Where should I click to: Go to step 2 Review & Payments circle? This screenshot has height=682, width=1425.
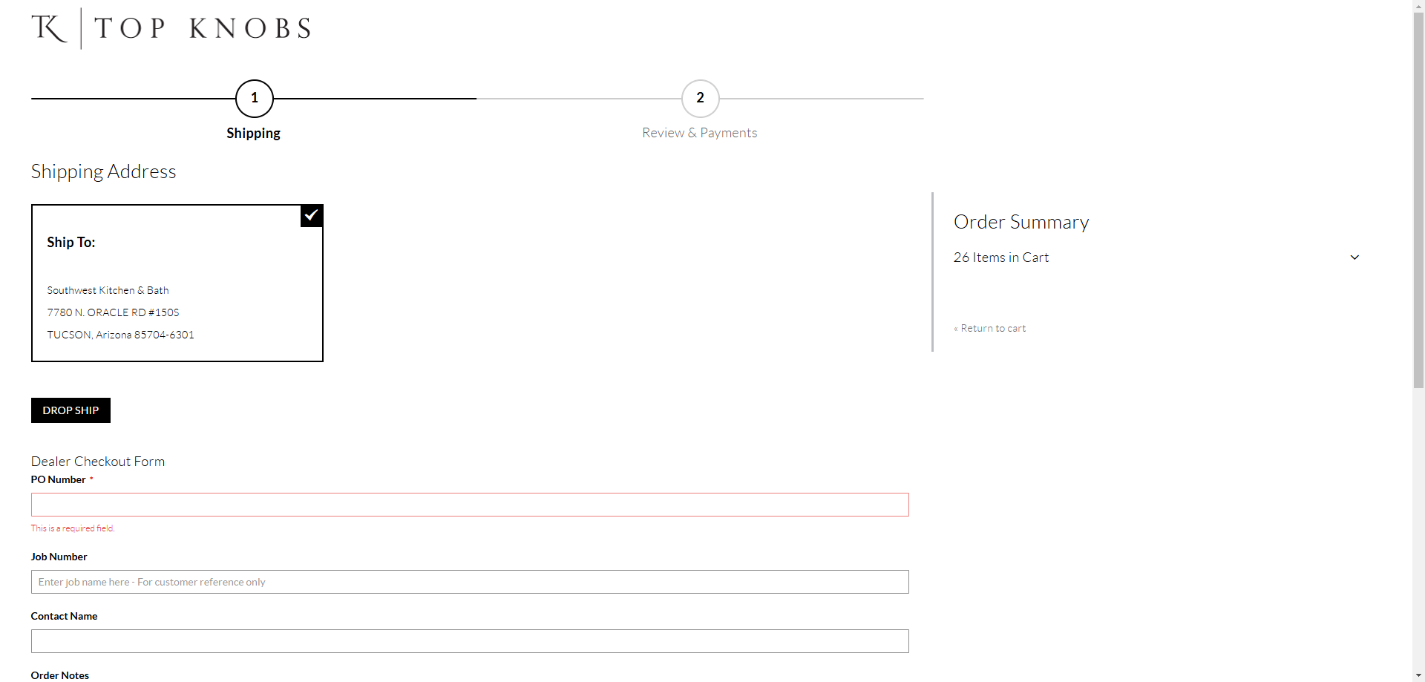[x=701, y=98]
